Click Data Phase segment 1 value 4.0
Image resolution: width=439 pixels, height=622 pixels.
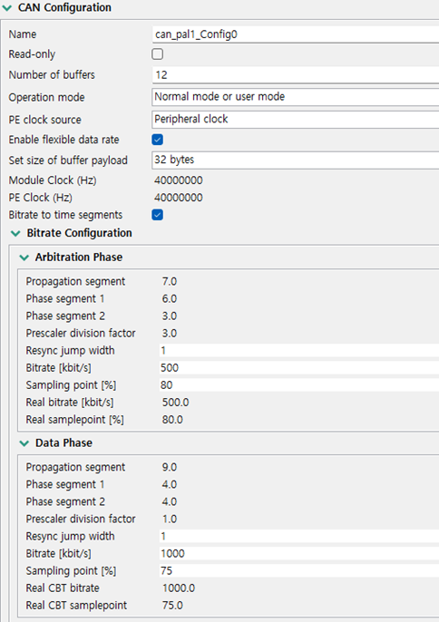[170, 484]
